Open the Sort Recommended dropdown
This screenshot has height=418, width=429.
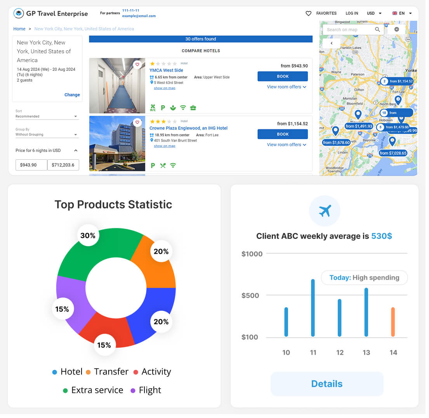47,117
